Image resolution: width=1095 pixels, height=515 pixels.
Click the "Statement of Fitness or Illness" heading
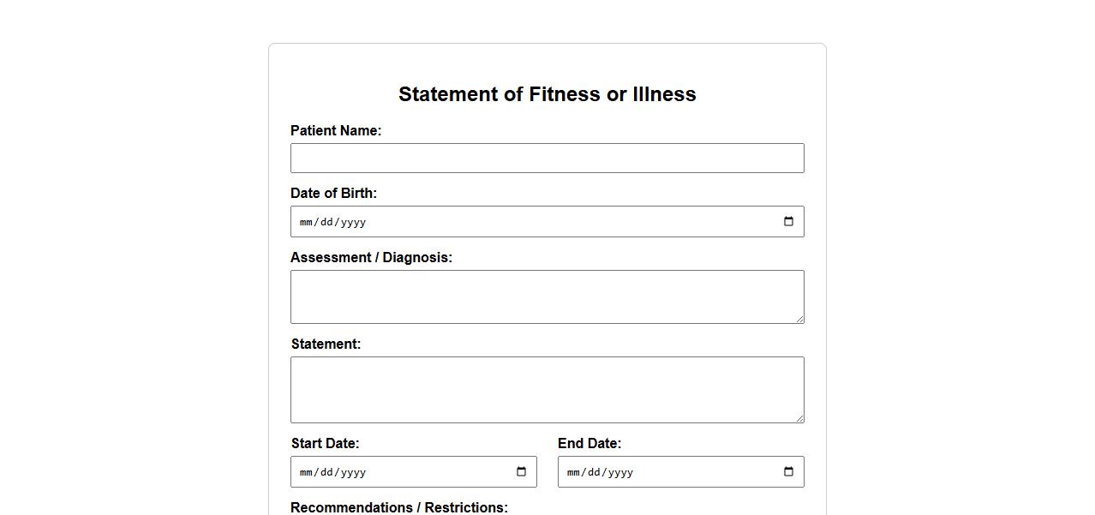click(547, 94)
